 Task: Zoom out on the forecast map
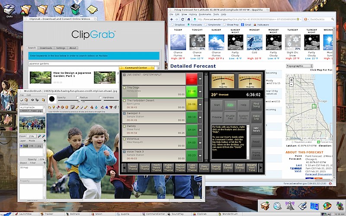(x=291, y=84)
